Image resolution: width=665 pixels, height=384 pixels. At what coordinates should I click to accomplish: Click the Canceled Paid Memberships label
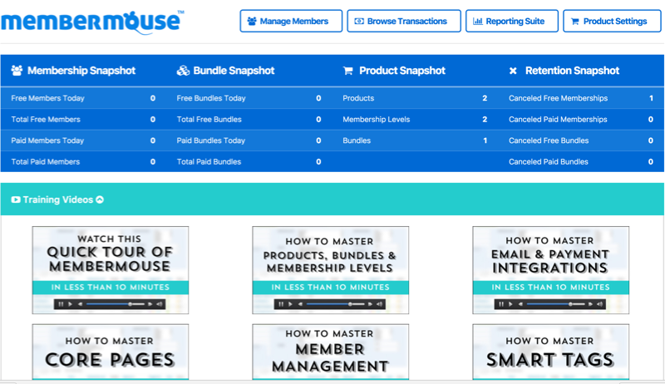(558, 120)
